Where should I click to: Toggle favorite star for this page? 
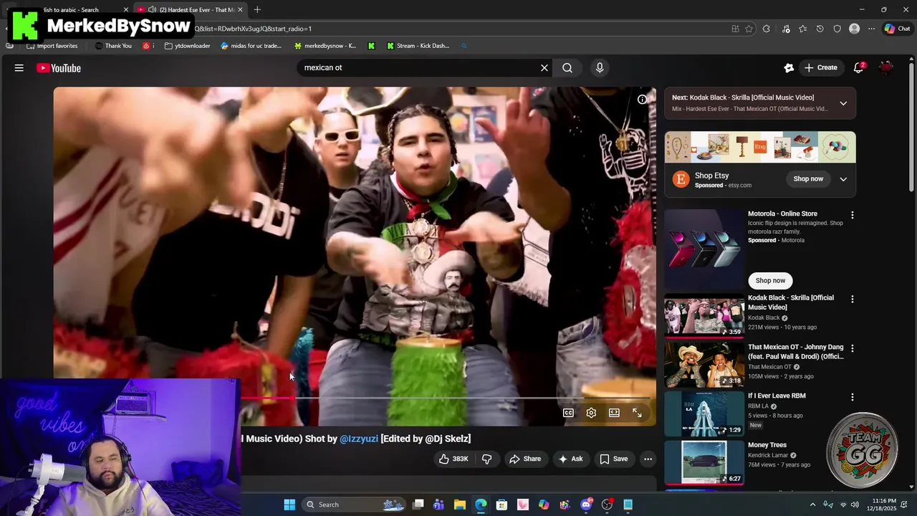pyautogui.click(x=749, y=29)
